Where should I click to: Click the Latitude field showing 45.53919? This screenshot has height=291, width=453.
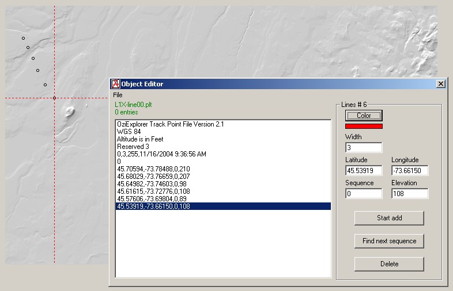tap(364, 170)
